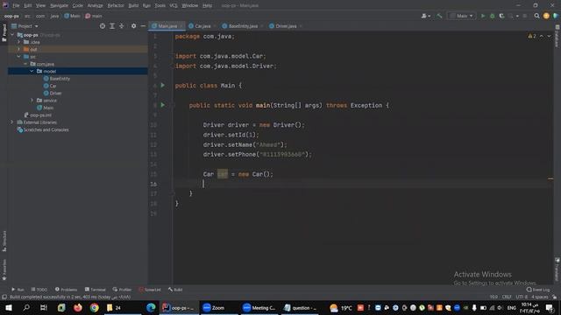The height and width of the screenshot is (315, 561).
Task: Run the Main configuration
Action: coord(483,16)
